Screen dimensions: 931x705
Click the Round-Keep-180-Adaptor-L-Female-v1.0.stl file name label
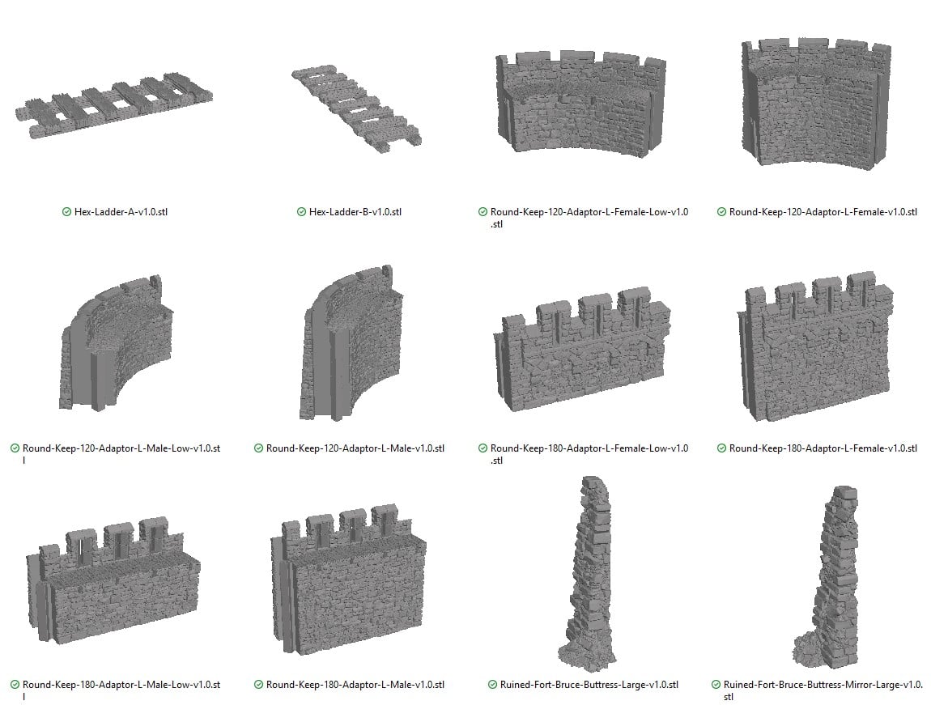pos(823,448)
